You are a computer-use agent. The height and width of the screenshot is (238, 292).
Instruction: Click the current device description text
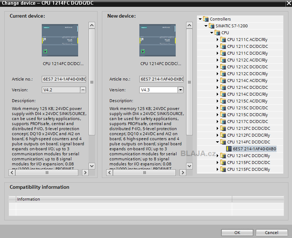click(x=49, y=138)
